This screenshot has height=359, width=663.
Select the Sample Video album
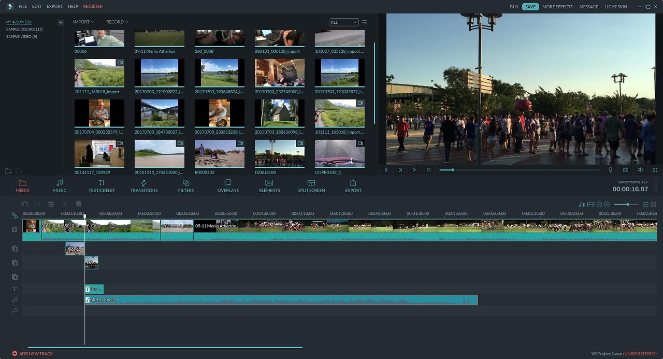22,37
